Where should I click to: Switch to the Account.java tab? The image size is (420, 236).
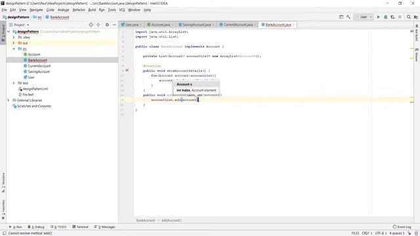tap(160, 25)
